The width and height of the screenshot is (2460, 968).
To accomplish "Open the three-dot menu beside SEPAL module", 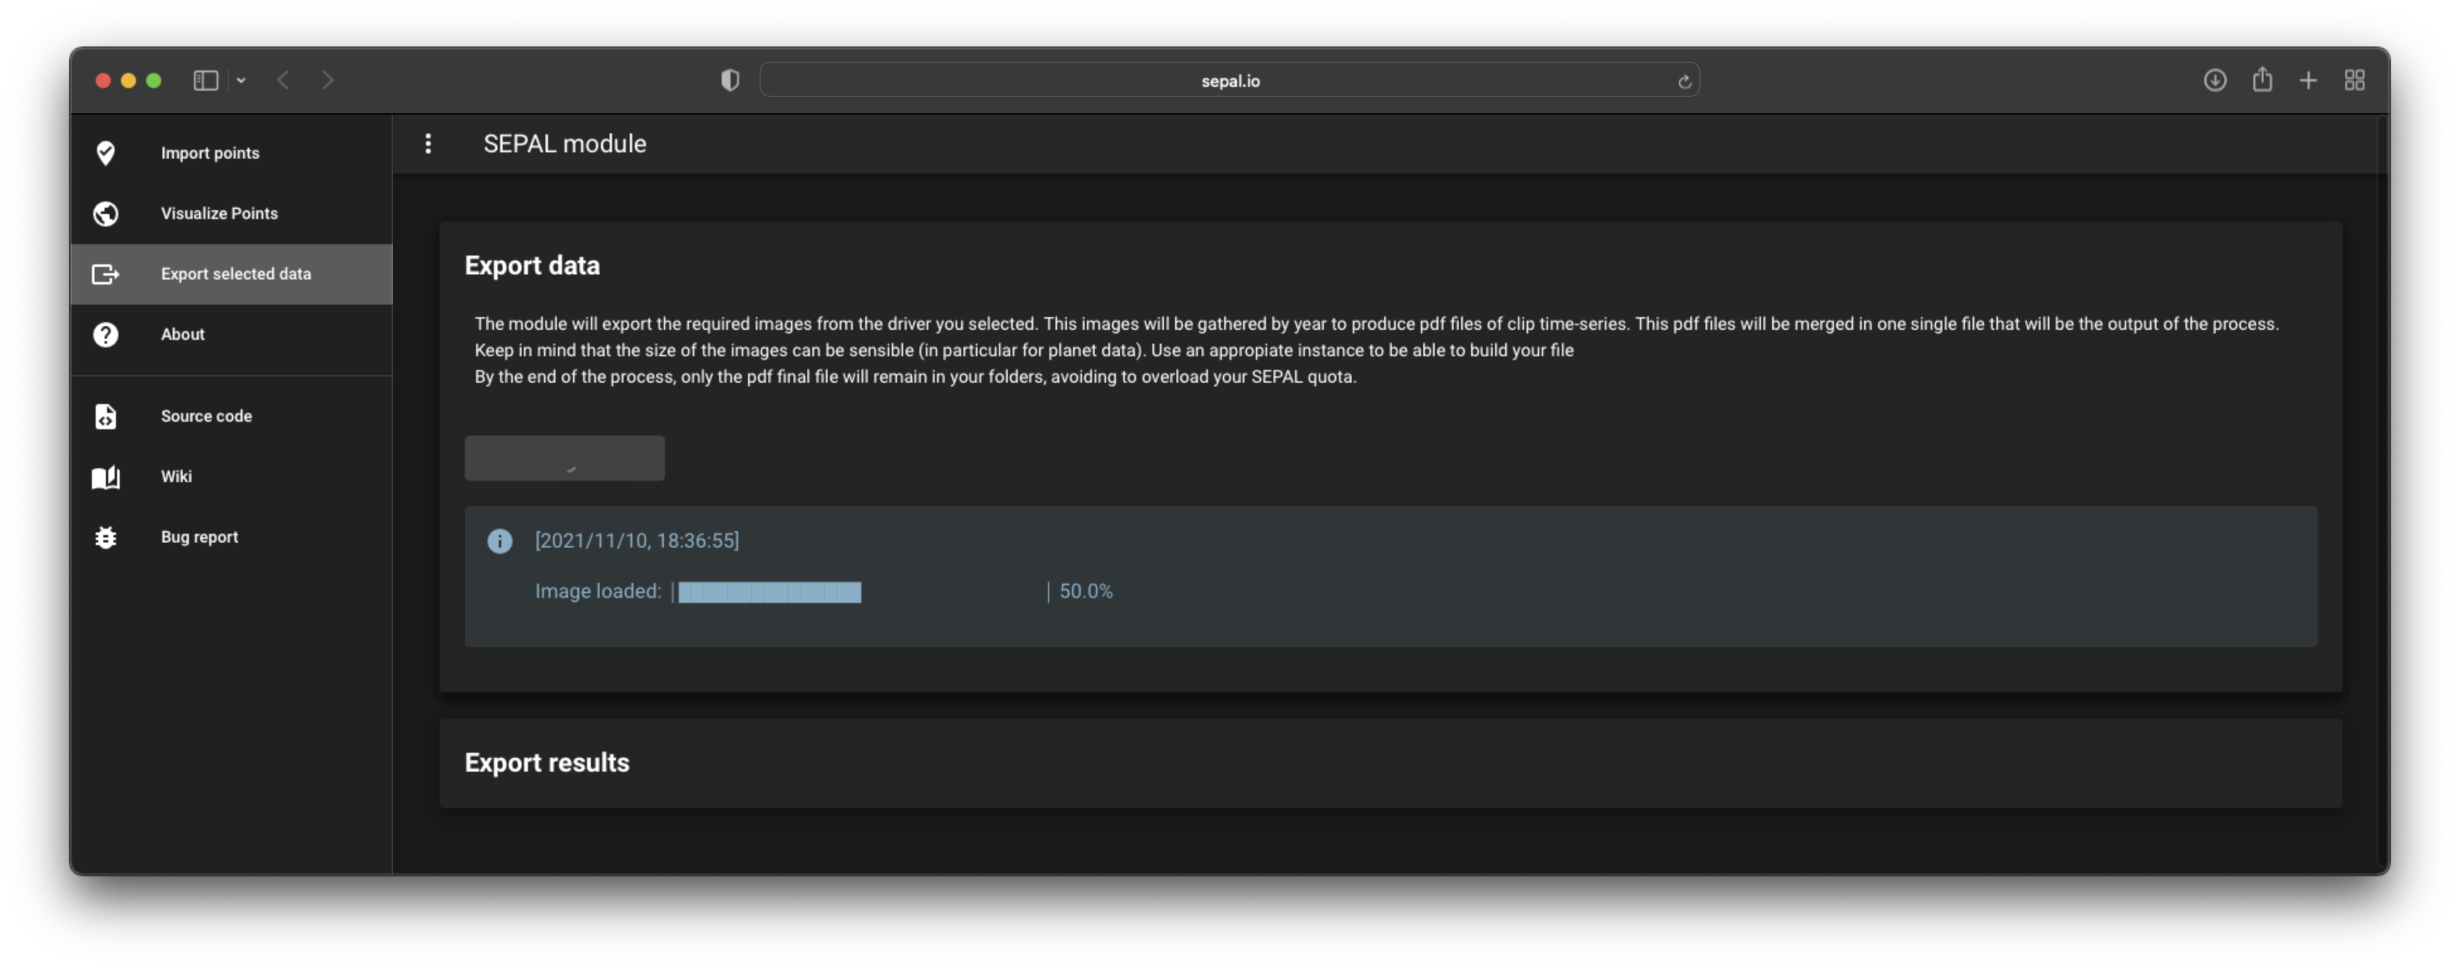I will pyautogui.click(x=428, y=144).
